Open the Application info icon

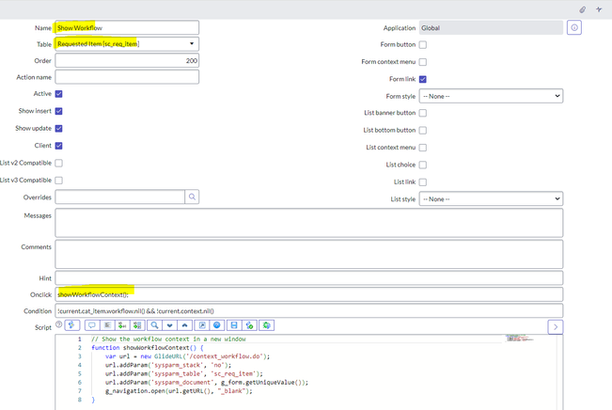[x=574, y=27]
